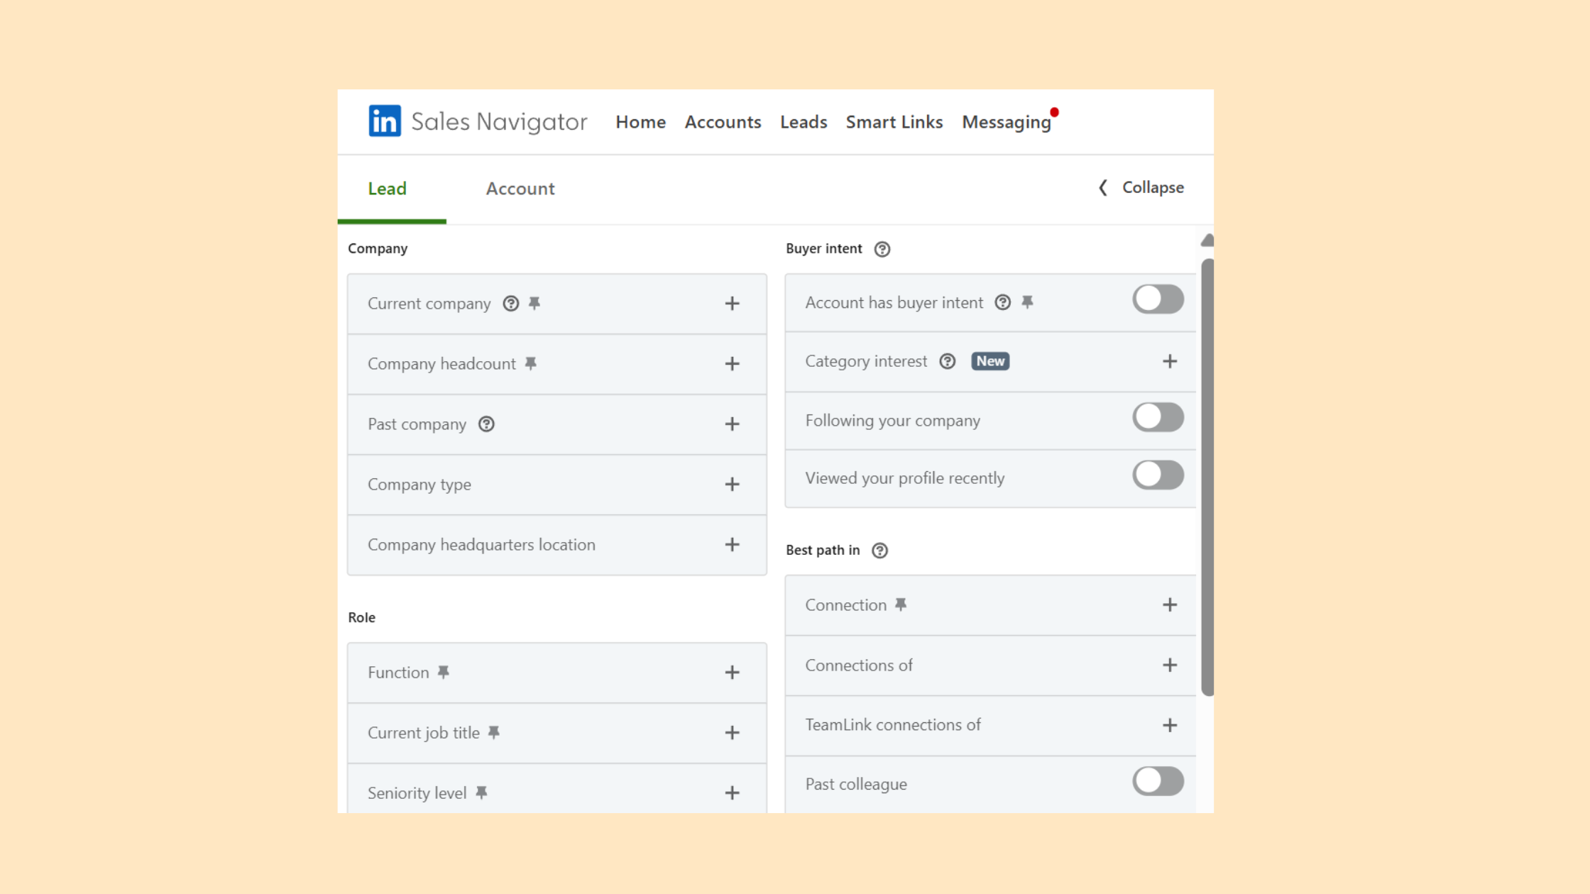Open help for Account has buyer intent
The height and width of the screenshot is (894, 1590).
[1003, 302]
